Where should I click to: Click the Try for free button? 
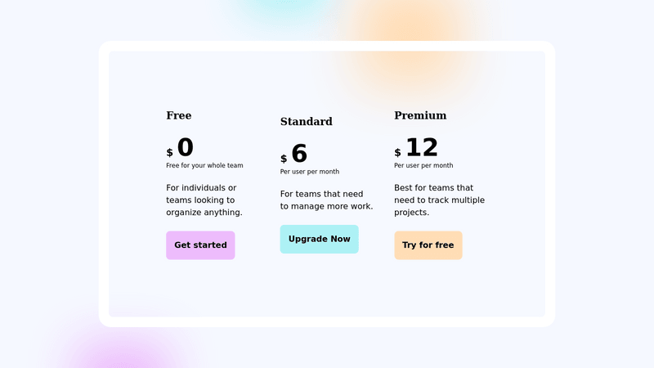428,245
